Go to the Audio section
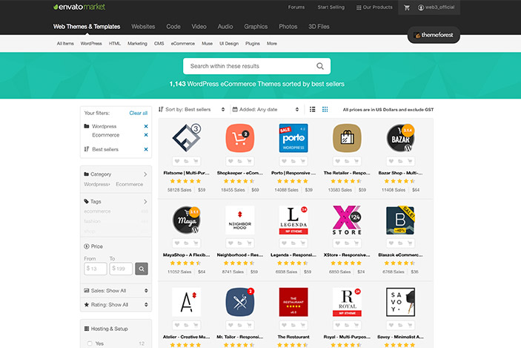521x348 pixels. tap(225, 27)
